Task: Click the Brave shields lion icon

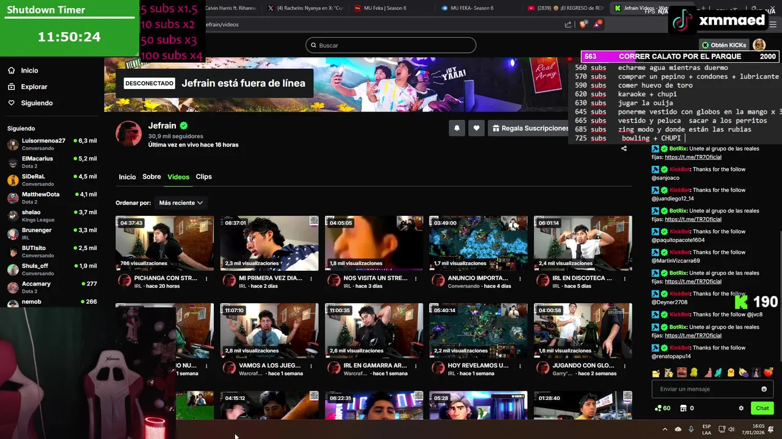Action: click(583, 24)
